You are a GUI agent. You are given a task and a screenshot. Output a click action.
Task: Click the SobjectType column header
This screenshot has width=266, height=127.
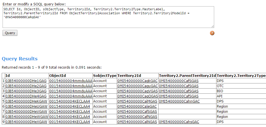[105, 76]
